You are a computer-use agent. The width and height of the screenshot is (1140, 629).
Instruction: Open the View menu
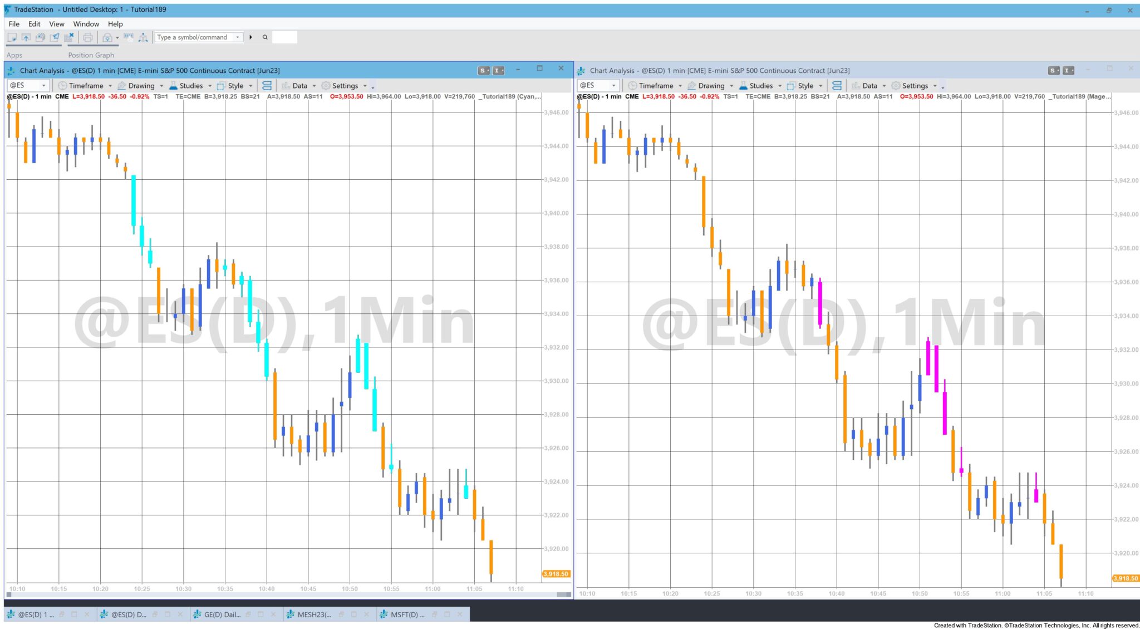click(x=56, y=24)
